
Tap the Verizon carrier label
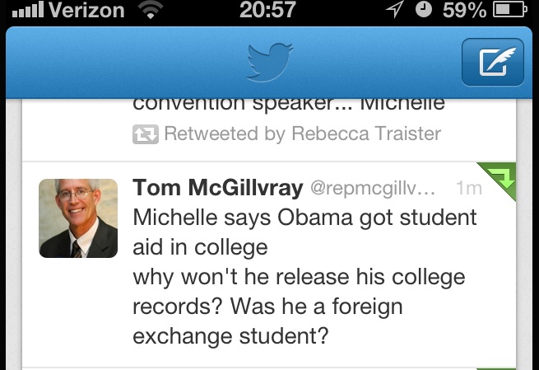86,11
